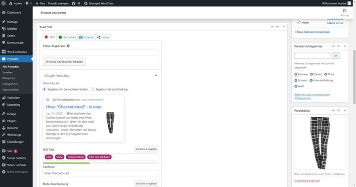Viewport: 356px width, 187px height.
Task: Click the Titelform input field
Action: (x=100, y=173)
